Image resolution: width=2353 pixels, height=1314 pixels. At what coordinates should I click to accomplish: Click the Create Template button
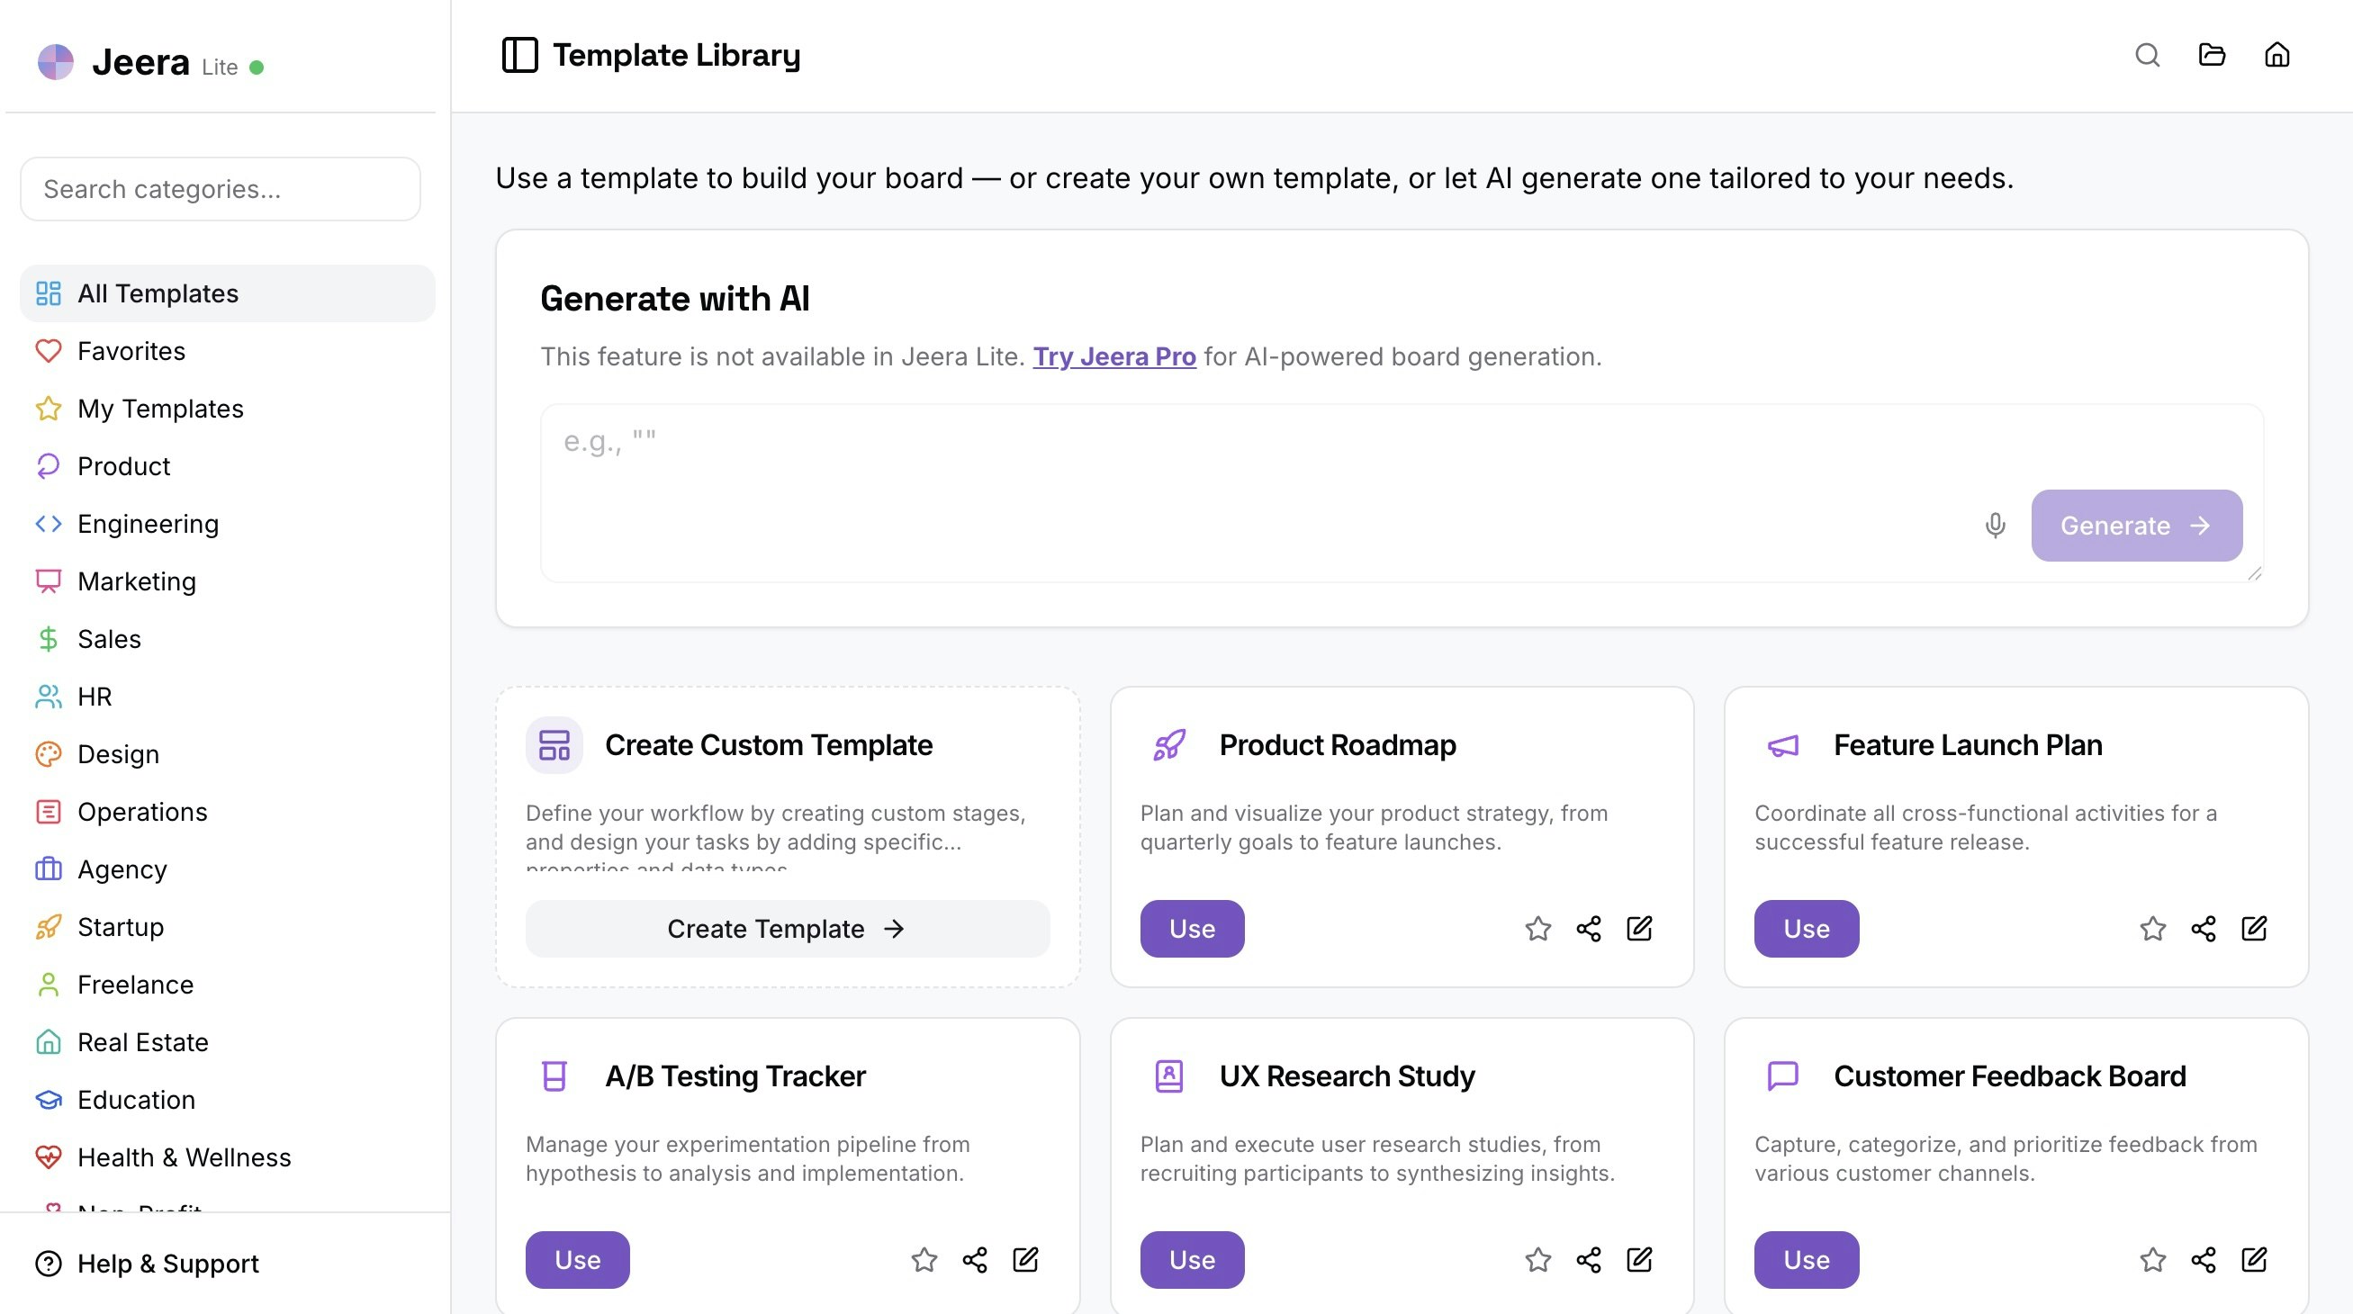[x=787, y=929]
